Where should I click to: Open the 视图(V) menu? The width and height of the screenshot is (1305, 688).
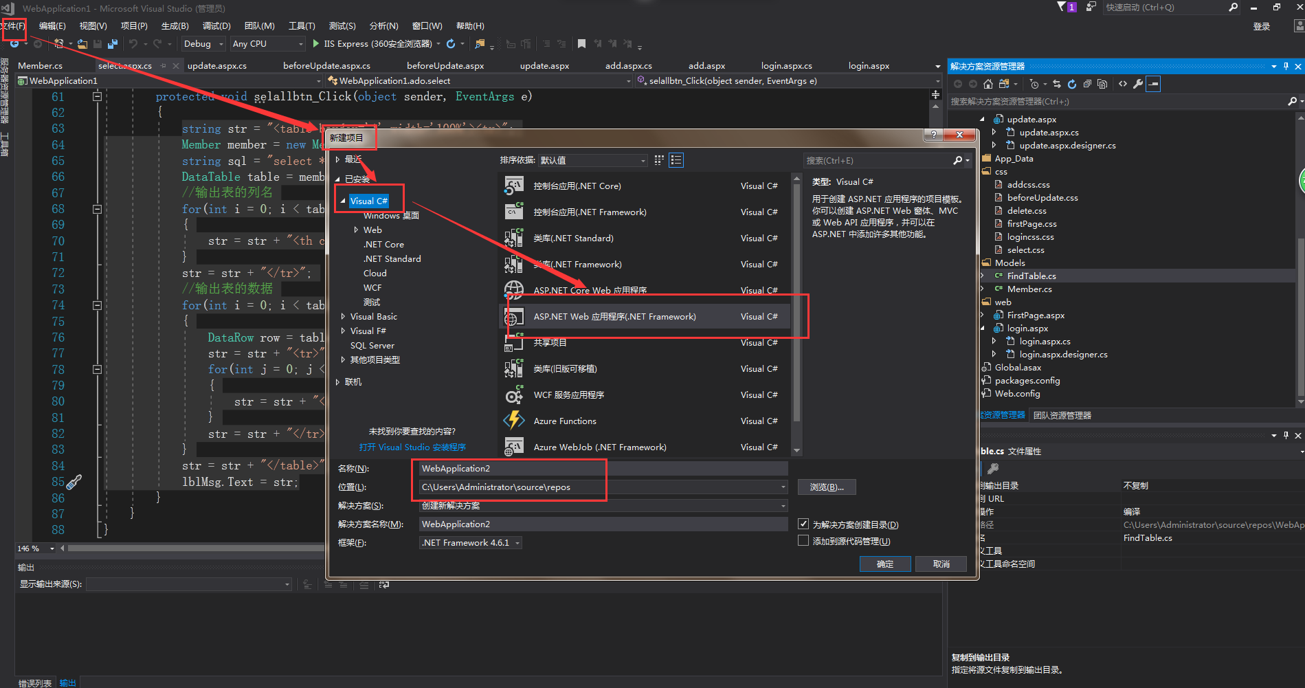[x=93, y=26]
